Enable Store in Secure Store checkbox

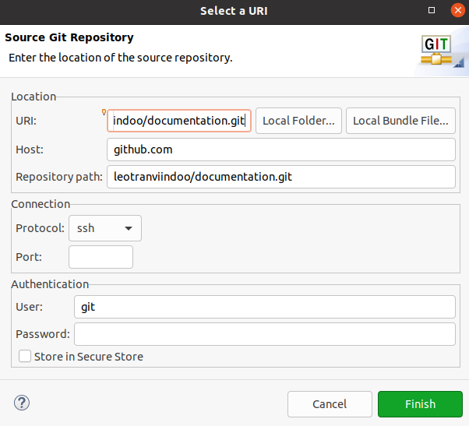point(25,357)
